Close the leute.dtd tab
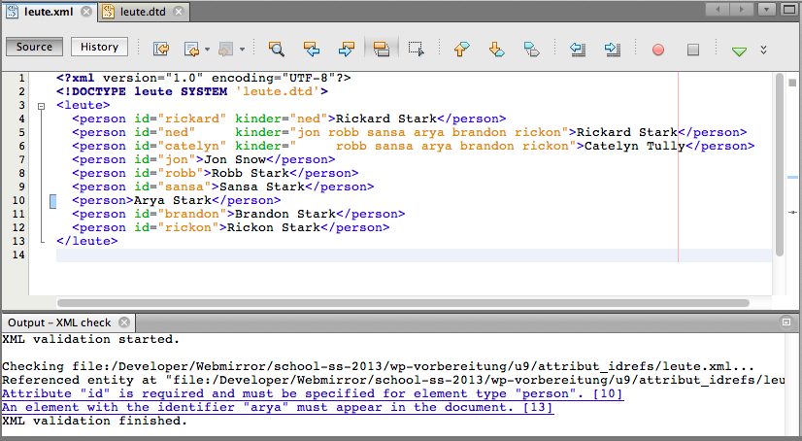 [x=178, y=12]
